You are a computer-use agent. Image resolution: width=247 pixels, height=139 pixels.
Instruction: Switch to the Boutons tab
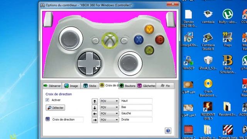coord(128,86)
